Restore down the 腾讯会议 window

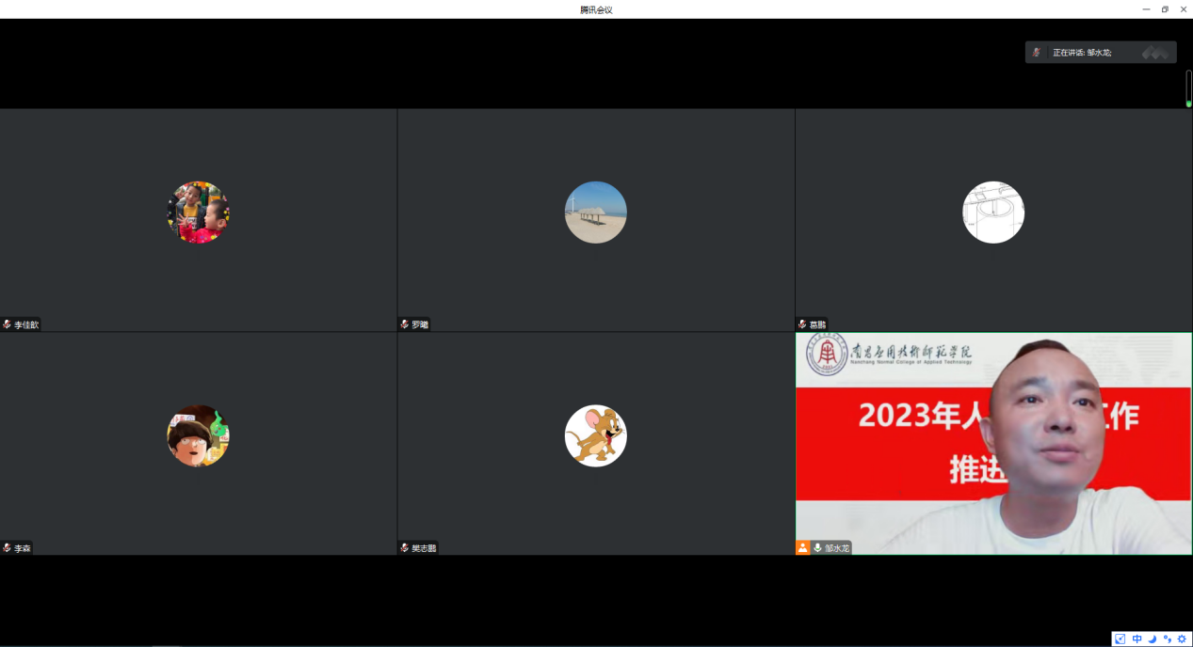point(1165,9)
